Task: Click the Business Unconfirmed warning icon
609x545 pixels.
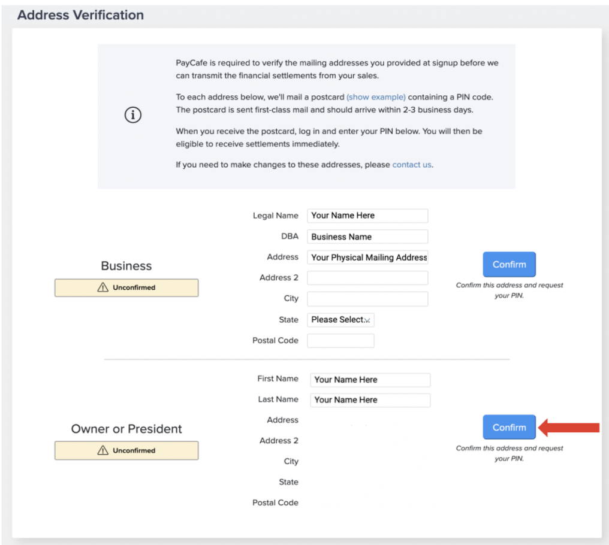Action: coord(103,287)
